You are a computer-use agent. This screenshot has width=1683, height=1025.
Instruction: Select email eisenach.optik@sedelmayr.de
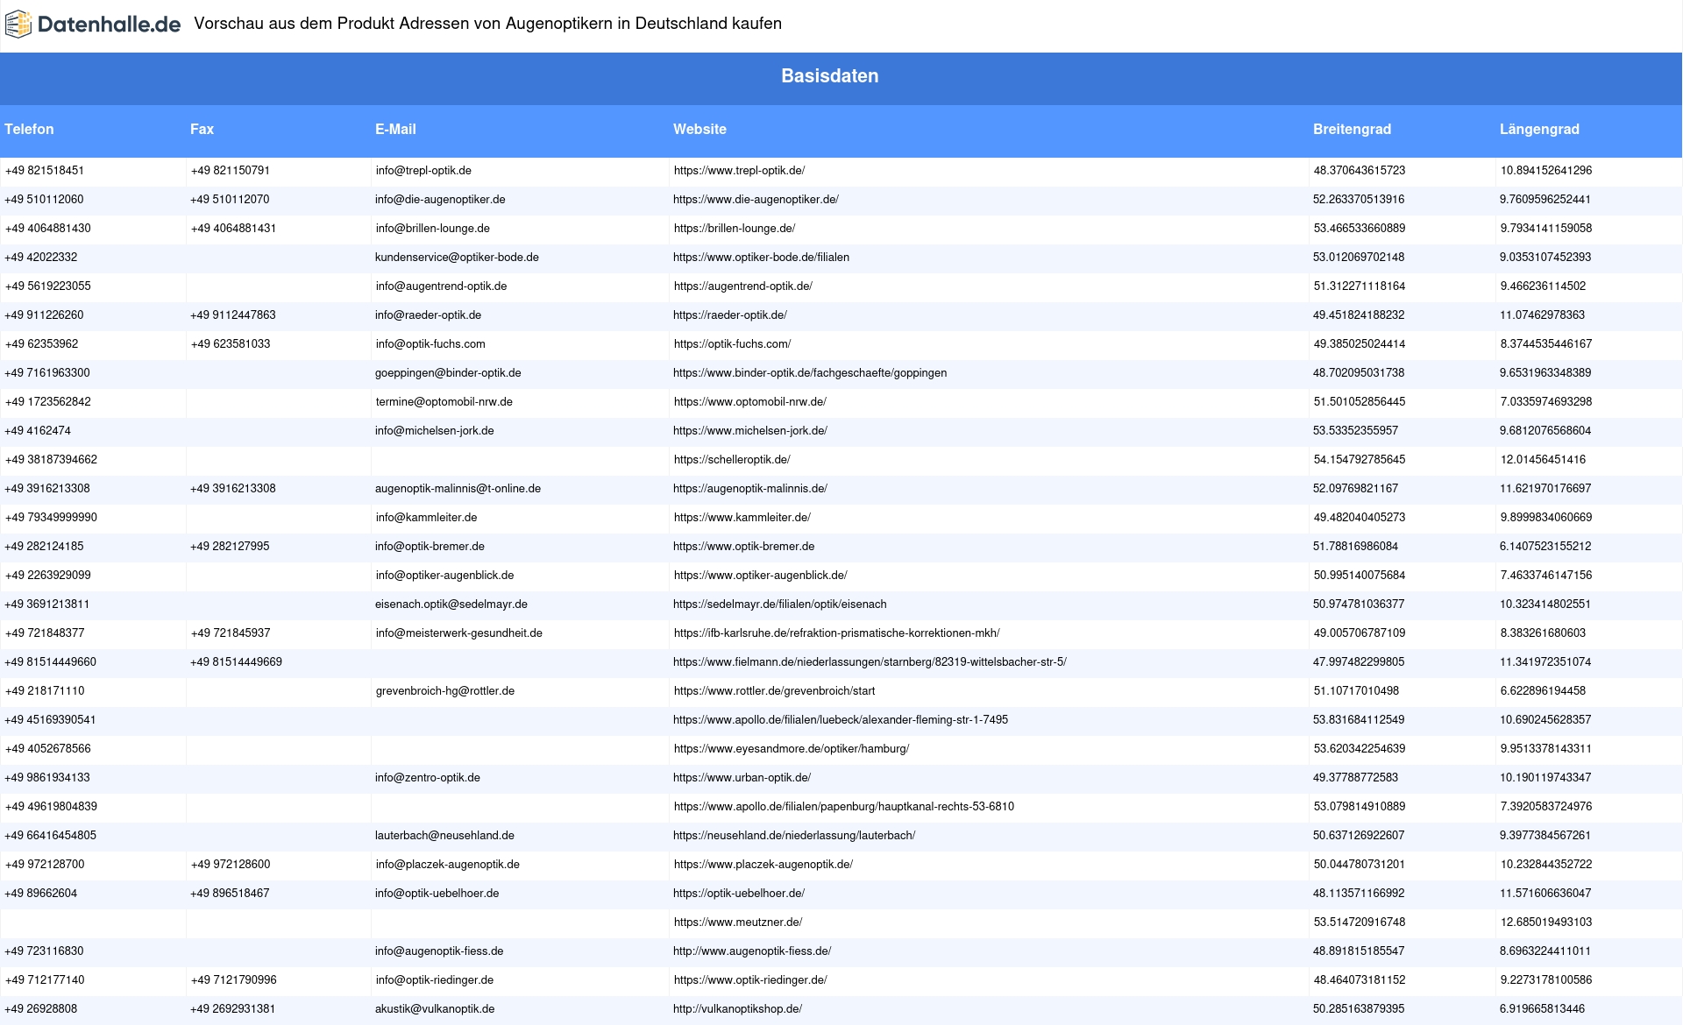tap(451, 604)
